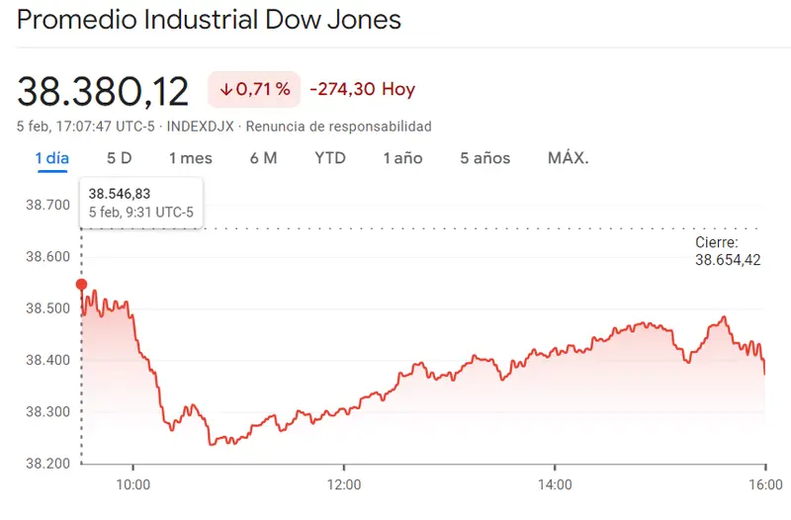Viewport: 791px width, 520px height.
Task: Click the red data point marker on the chart
Action: pos(81,285)
